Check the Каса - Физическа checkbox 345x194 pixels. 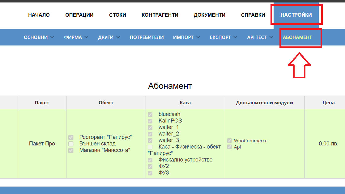[x=150, y=147]
